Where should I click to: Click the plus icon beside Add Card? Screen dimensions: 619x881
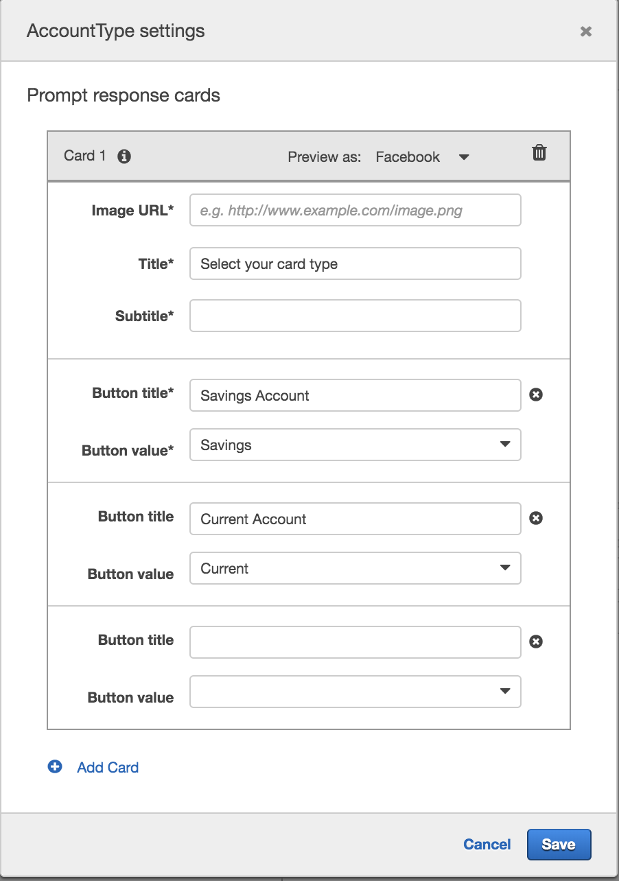pos(55,767)
